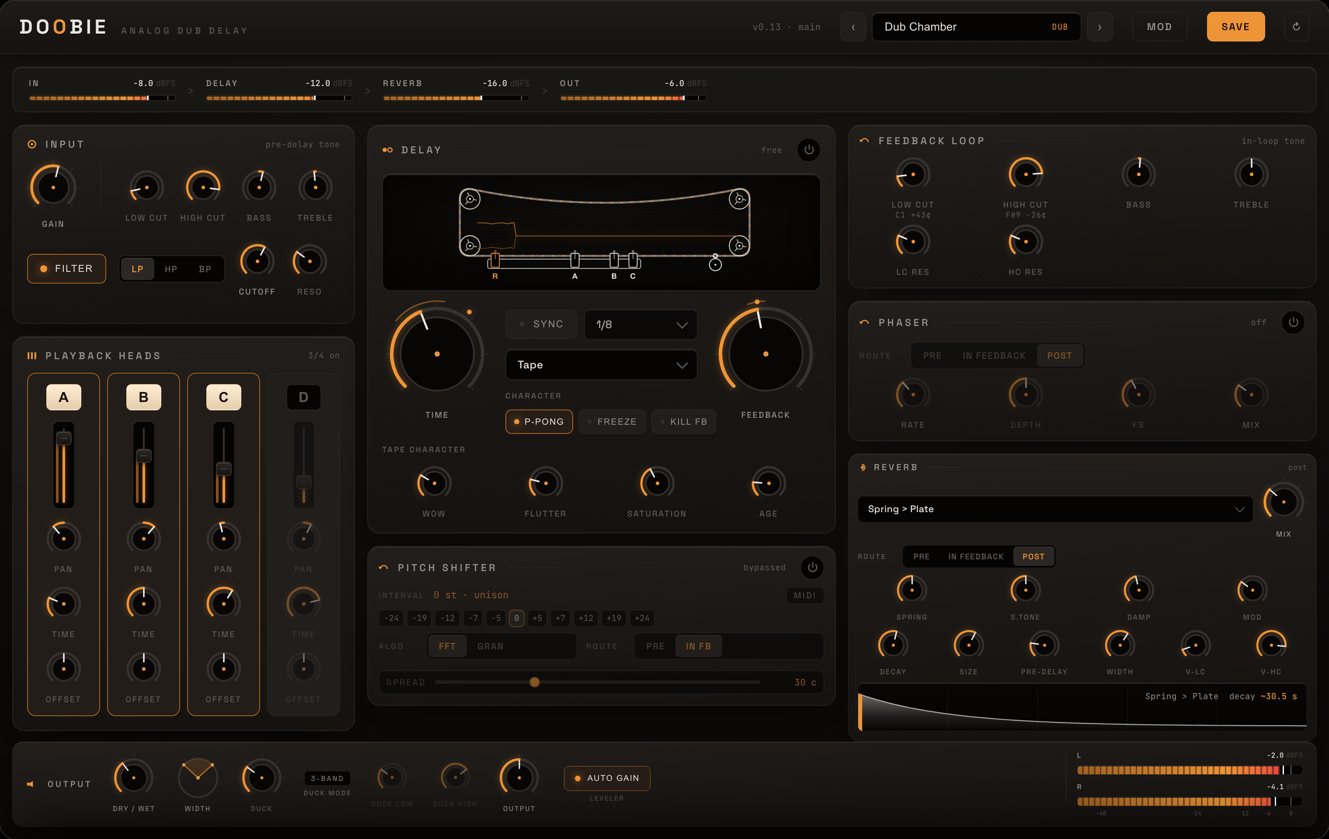The width and height of the screenshot is (1329, 839).
Task: Toggle the input FILTER button
Action: [66, 269]
